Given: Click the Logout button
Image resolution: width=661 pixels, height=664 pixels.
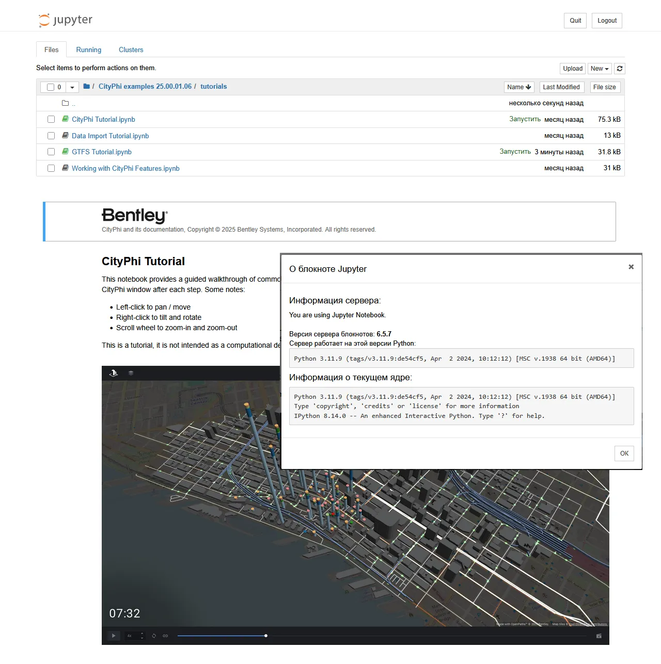Looking at the screenshot, I should [x=607, y=21].
